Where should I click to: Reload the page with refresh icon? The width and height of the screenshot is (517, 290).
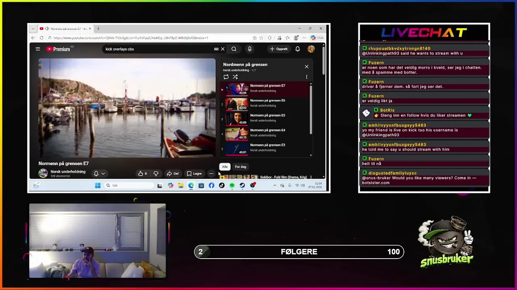tap(41, 38)
